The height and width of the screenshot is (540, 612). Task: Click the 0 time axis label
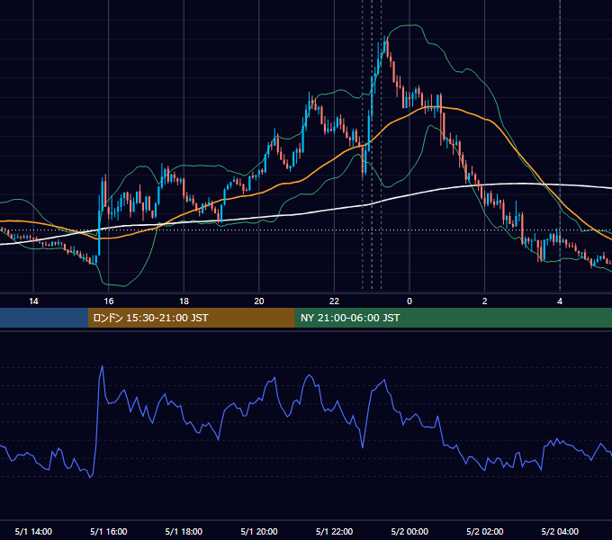pos(409,301)
